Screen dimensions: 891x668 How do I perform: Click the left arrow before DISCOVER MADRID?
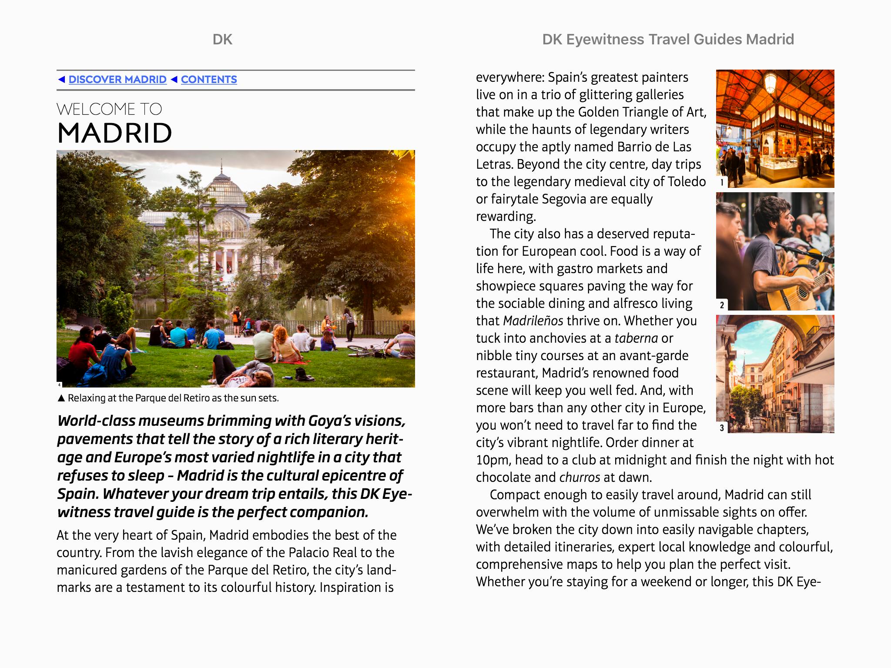point(61,80)
